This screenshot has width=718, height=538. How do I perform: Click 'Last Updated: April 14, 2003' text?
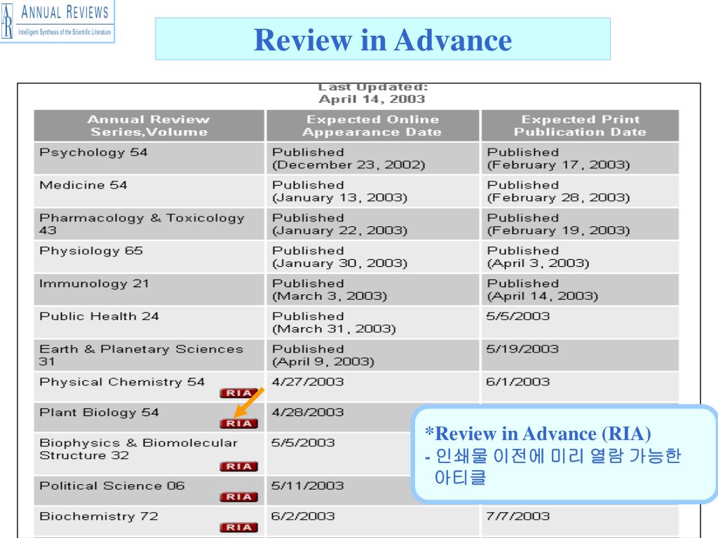(x=372, y=93)
